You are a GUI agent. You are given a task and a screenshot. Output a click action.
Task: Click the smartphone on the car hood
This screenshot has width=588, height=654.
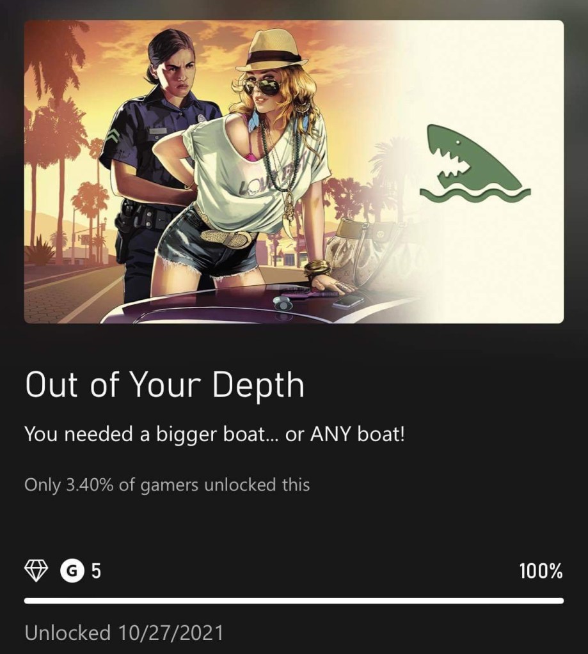click(348, 300)
